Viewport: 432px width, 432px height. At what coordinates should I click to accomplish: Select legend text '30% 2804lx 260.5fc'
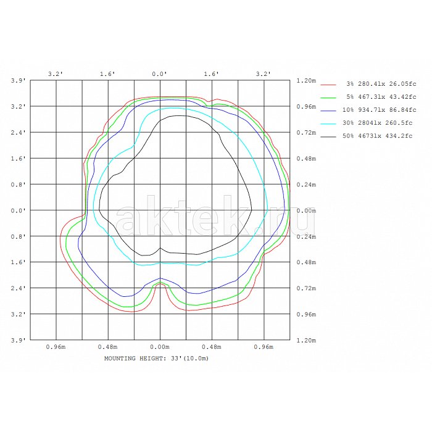point(378,123)
